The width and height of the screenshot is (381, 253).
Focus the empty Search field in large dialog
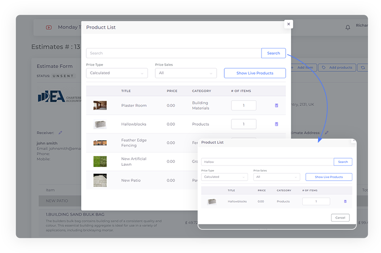point(174,53)
